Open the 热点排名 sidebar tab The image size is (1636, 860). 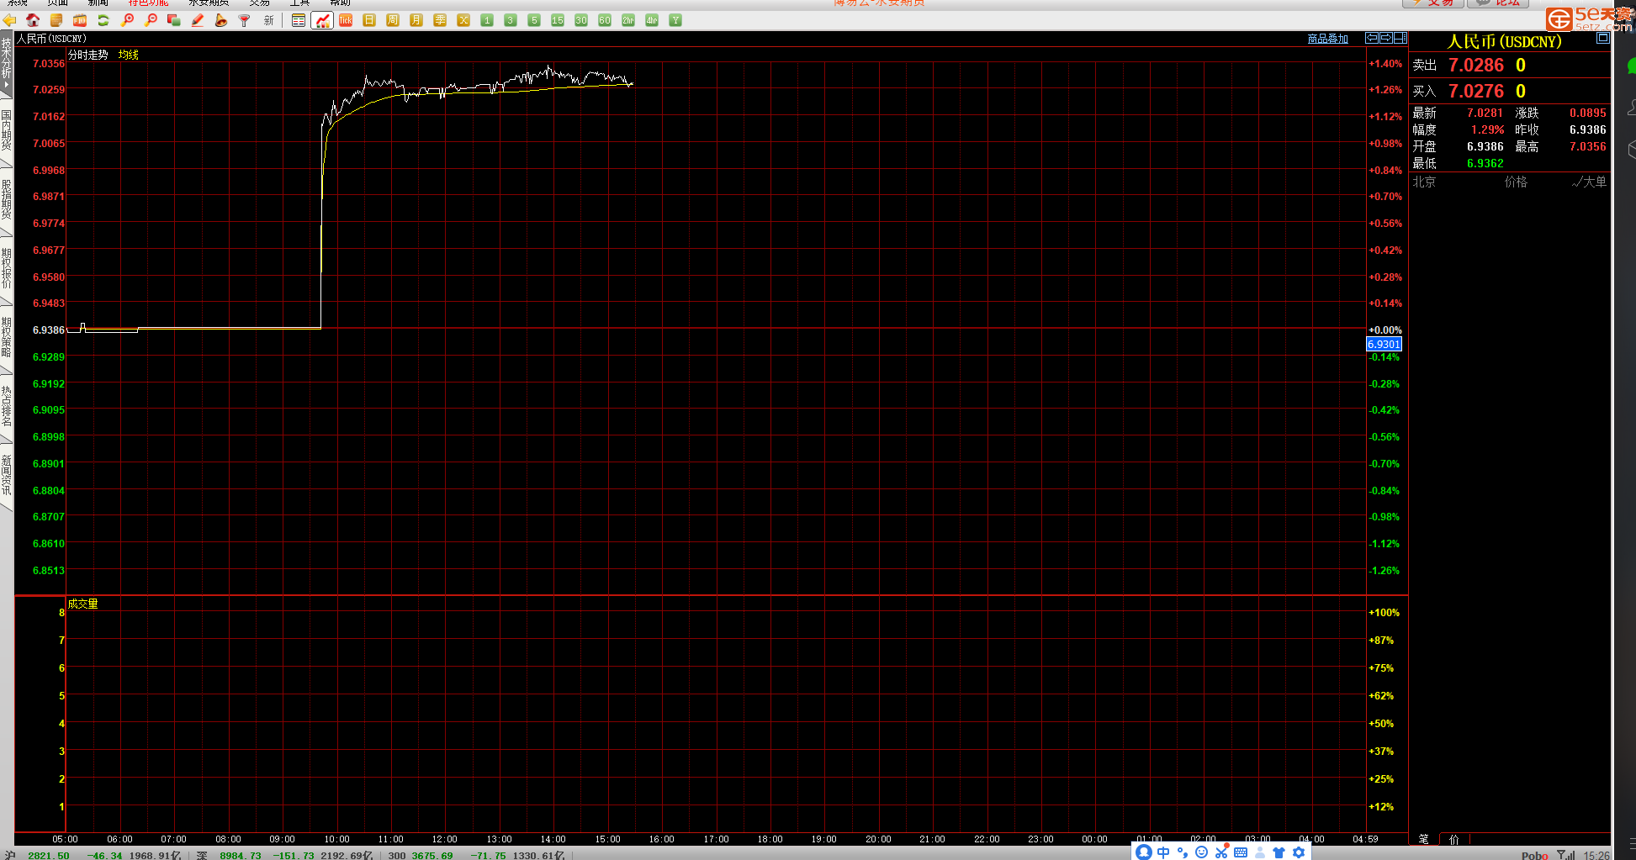click(x=7, y=406)
